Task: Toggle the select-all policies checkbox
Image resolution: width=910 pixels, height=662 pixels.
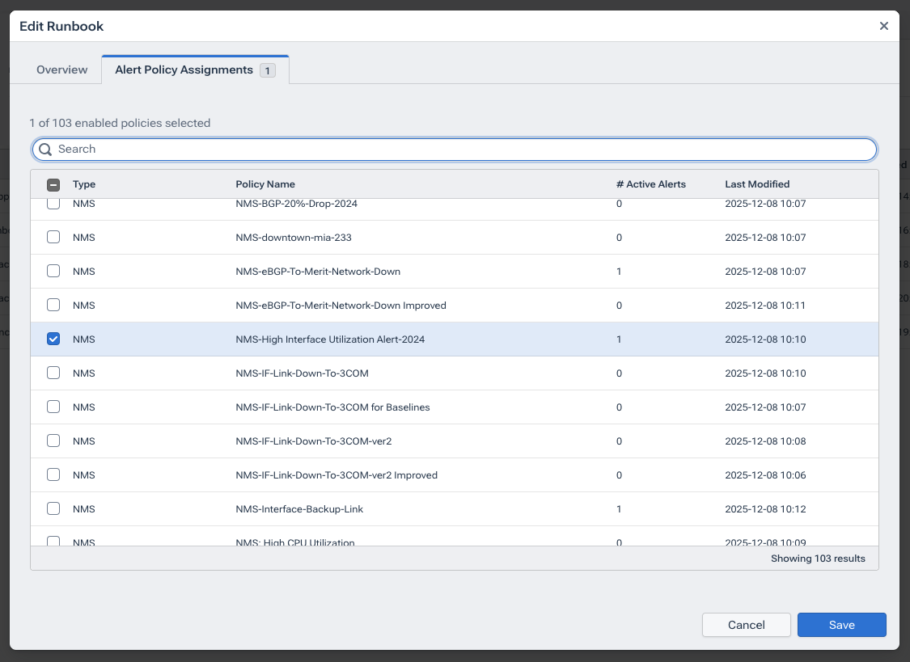Action: pos(53,184)
